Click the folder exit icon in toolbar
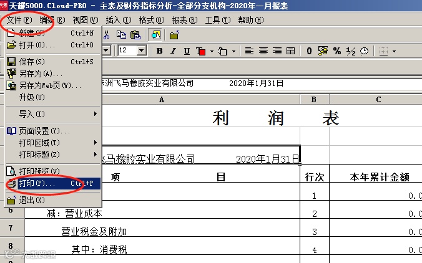The image size is (422, 263). [x=174, y=35]
